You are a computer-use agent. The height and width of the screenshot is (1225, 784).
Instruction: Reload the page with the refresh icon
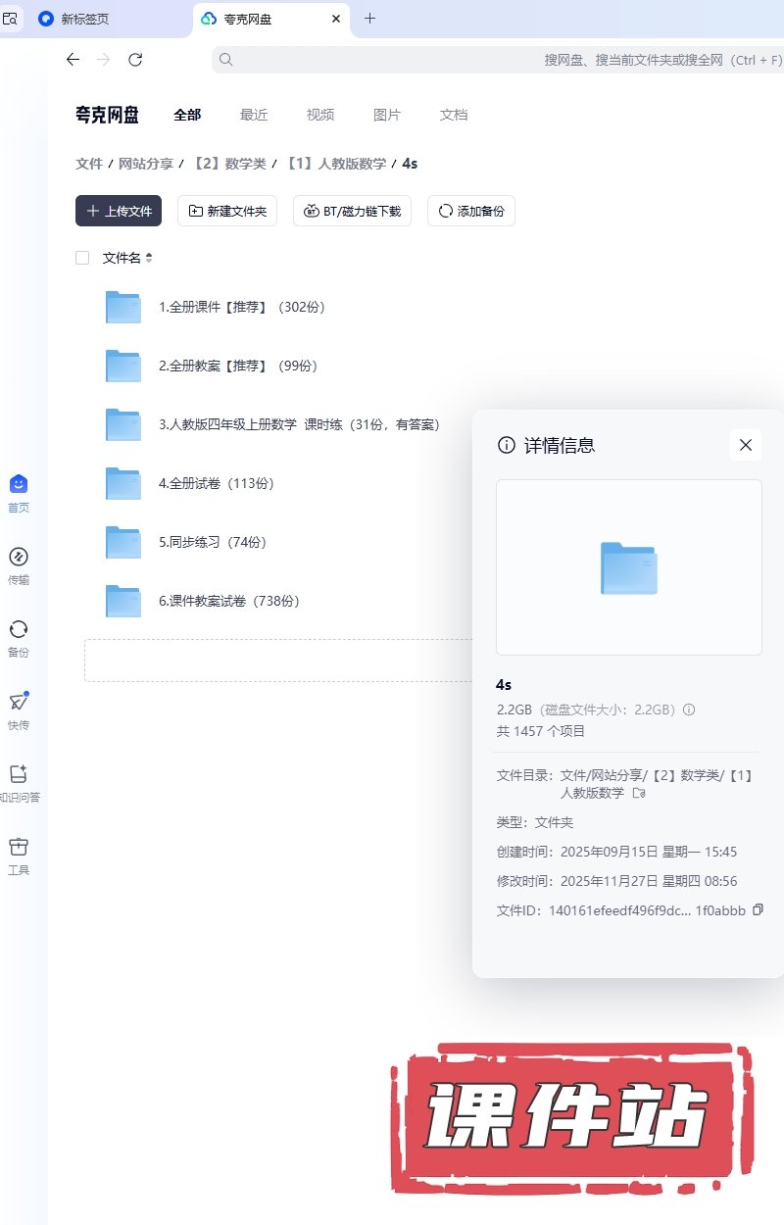coord(135,60)
